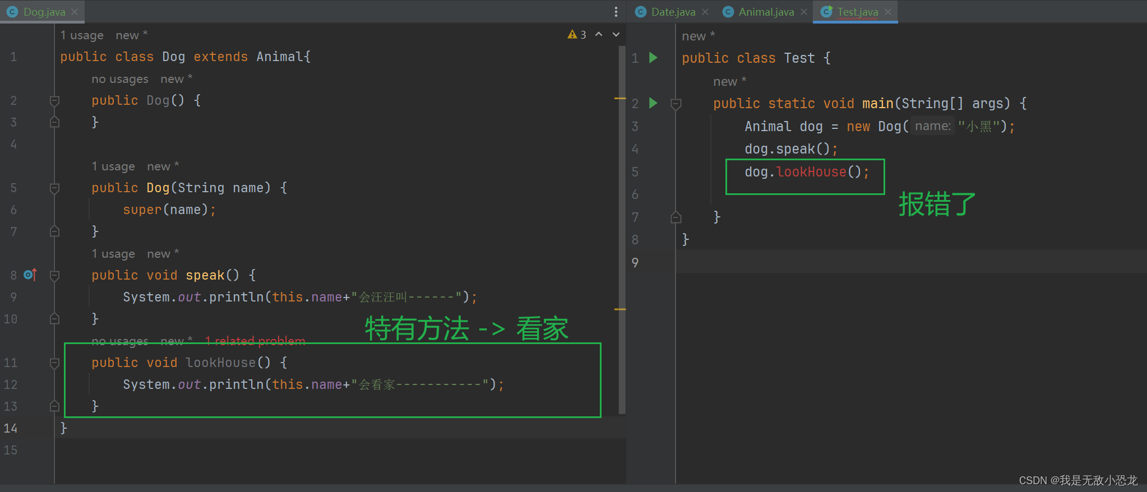Viewport: 1147px width, 492px height.
Task: Close the Date.java tab
Action: click(x=705, y=12)
